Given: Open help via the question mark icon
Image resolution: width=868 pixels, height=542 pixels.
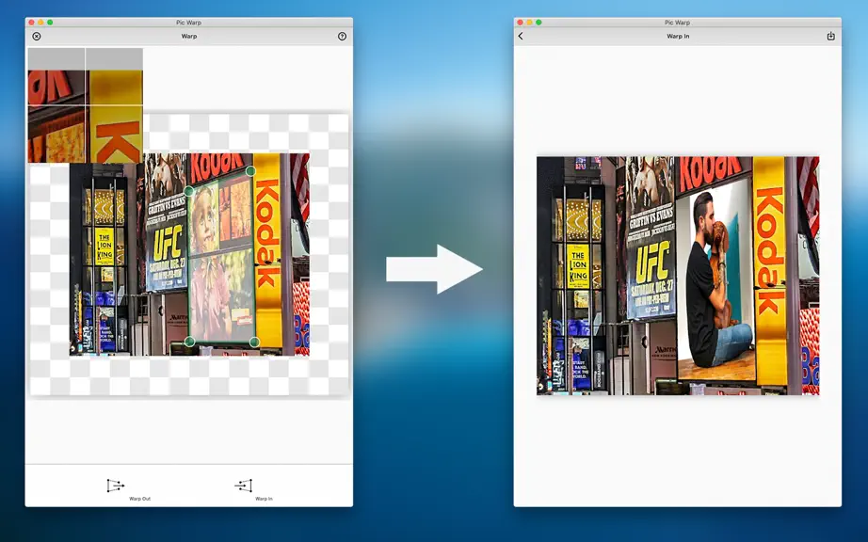Looking at the screenshot, I should coord(342,36).
